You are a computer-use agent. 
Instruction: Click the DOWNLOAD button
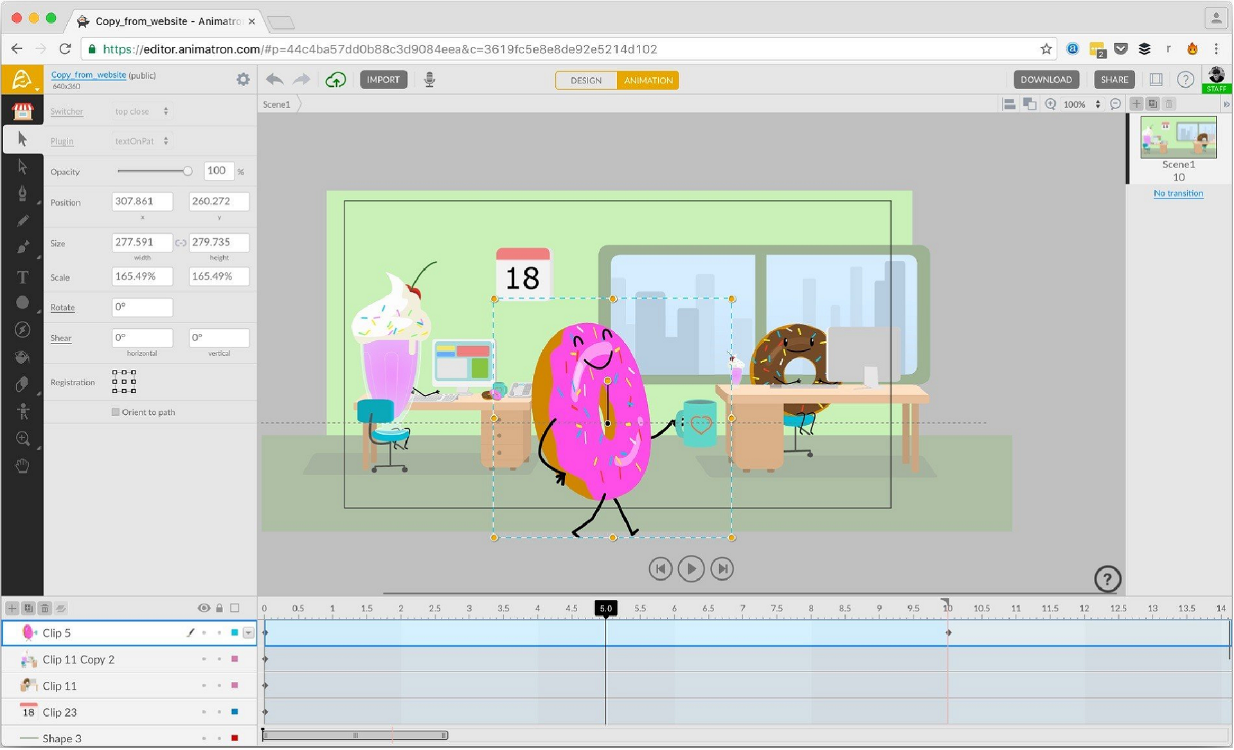point(1046,80)
